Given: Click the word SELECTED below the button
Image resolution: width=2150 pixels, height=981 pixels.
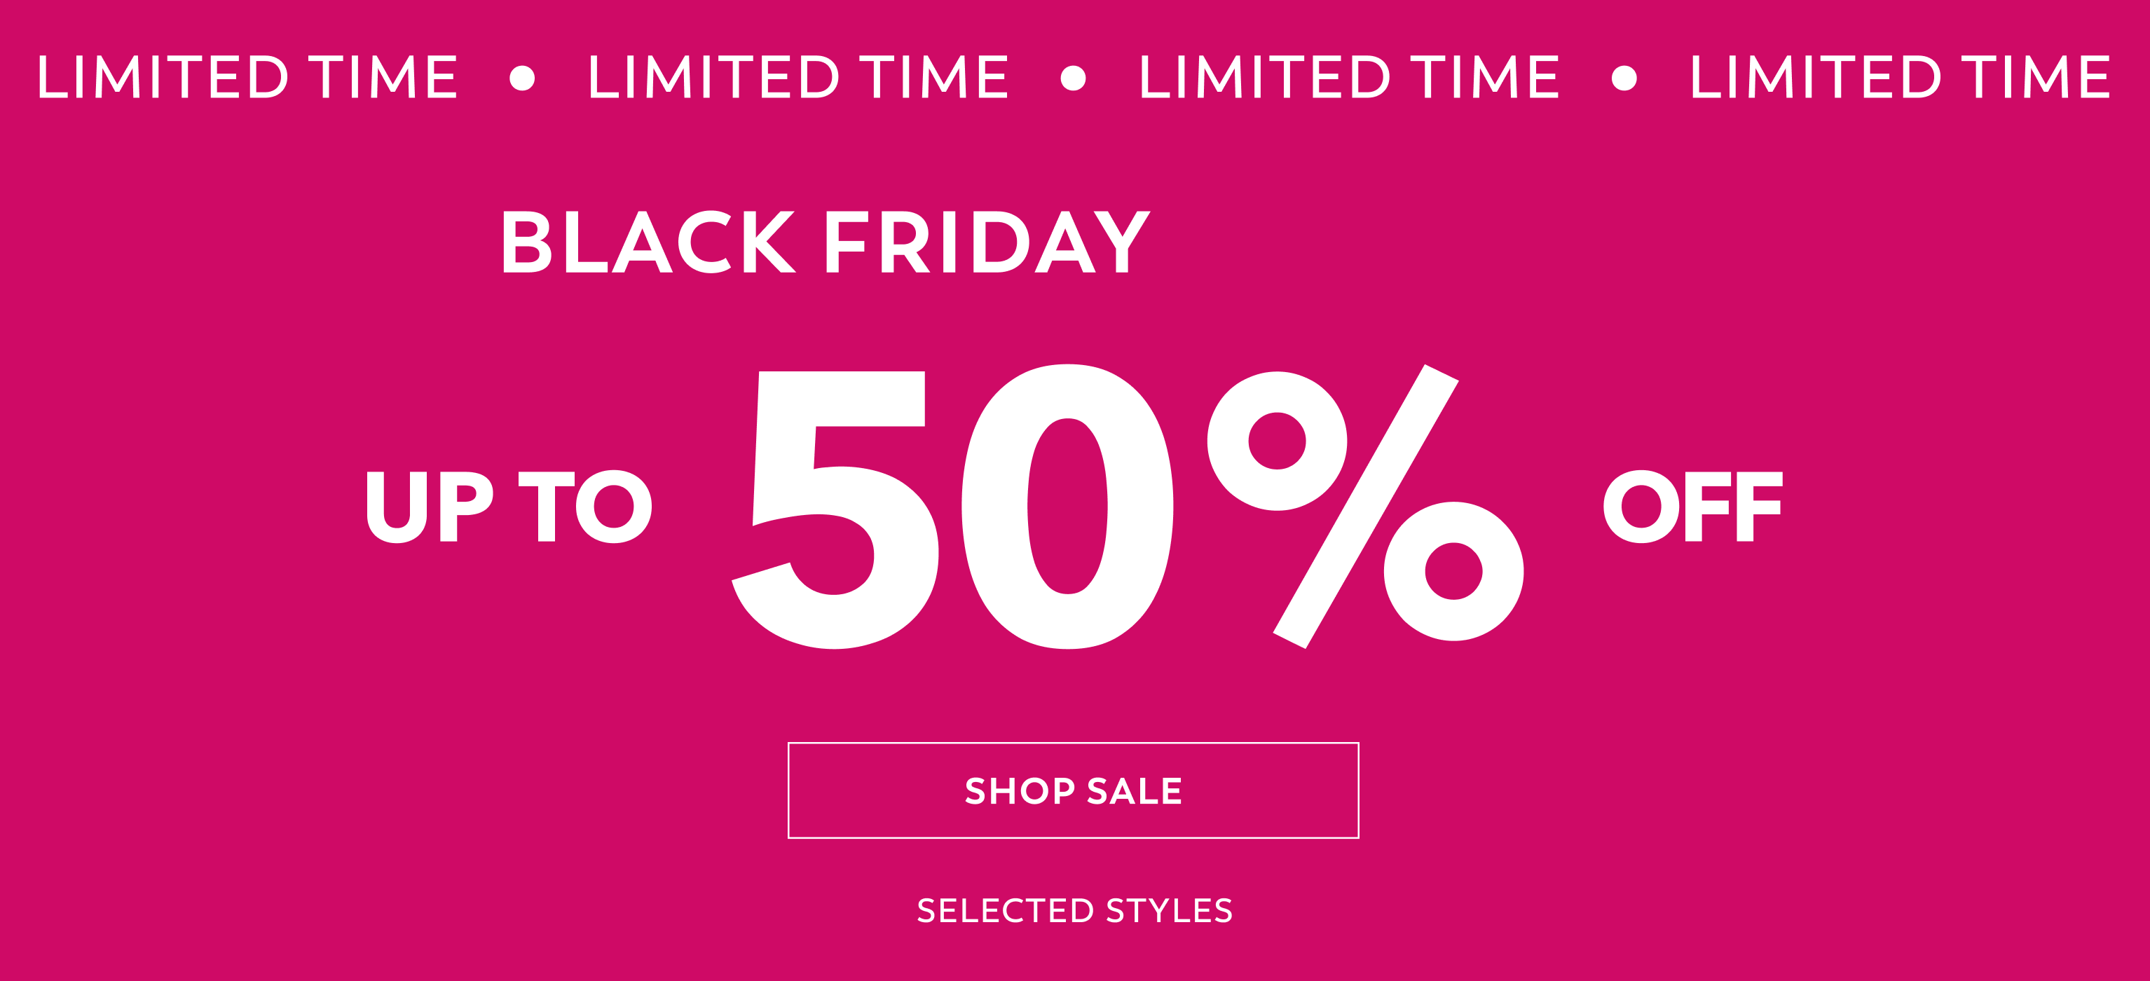Looking at the screenshot, I should click(1005, 910).
